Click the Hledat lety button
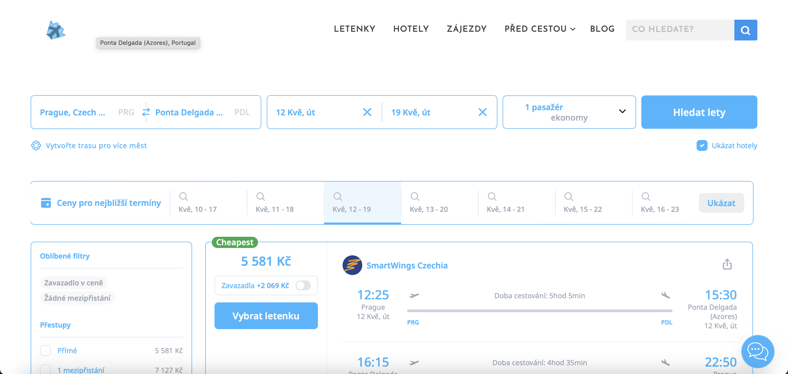788x374 pixels. pos(699,112)
